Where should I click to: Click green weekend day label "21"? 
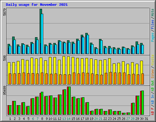[x=101, y=119]
